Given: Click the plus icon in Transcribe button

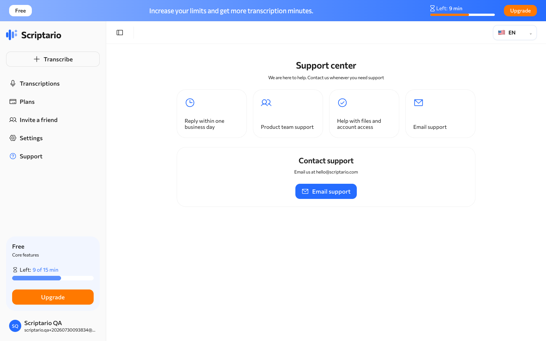Looking at the screenshot, I should [x=37, y=59].
